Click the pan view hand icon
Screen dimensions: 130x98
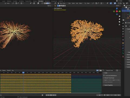click(119, 19)
